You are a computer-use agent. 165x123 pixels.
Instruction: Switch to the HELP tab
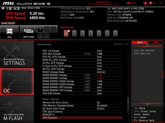point(140,43)
